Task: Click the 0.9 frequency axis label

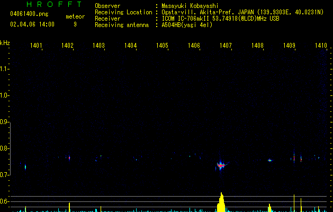Action: (4, 122)
